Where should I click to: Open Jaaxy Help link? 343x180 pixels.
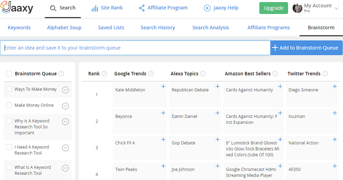(x=221, y=8)
